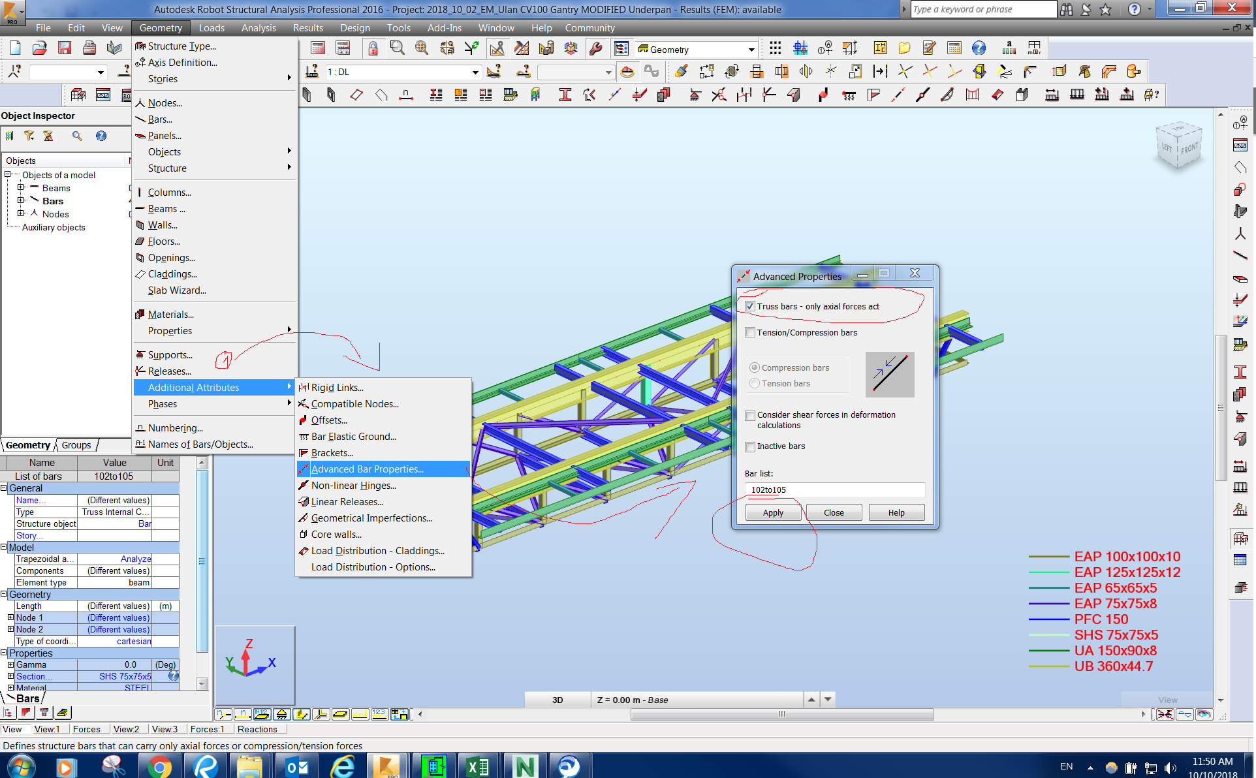Switch to the Groups tab
1256x778 pixels.
76,445
